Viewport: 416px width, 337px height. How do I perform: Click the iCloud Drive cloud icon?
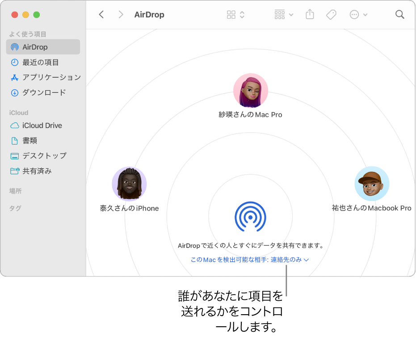coord(15,125)
